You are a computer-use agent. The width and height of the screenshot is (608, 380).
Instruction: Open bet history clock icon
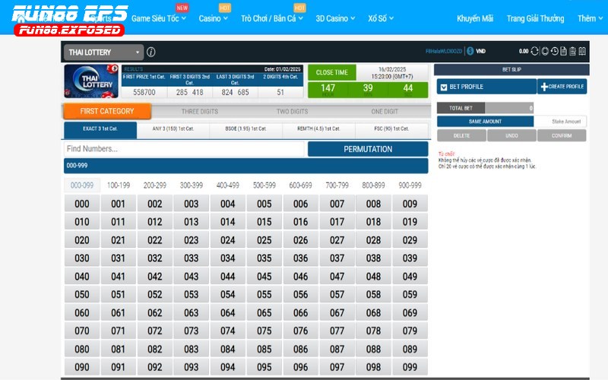(x=555, y=51)
